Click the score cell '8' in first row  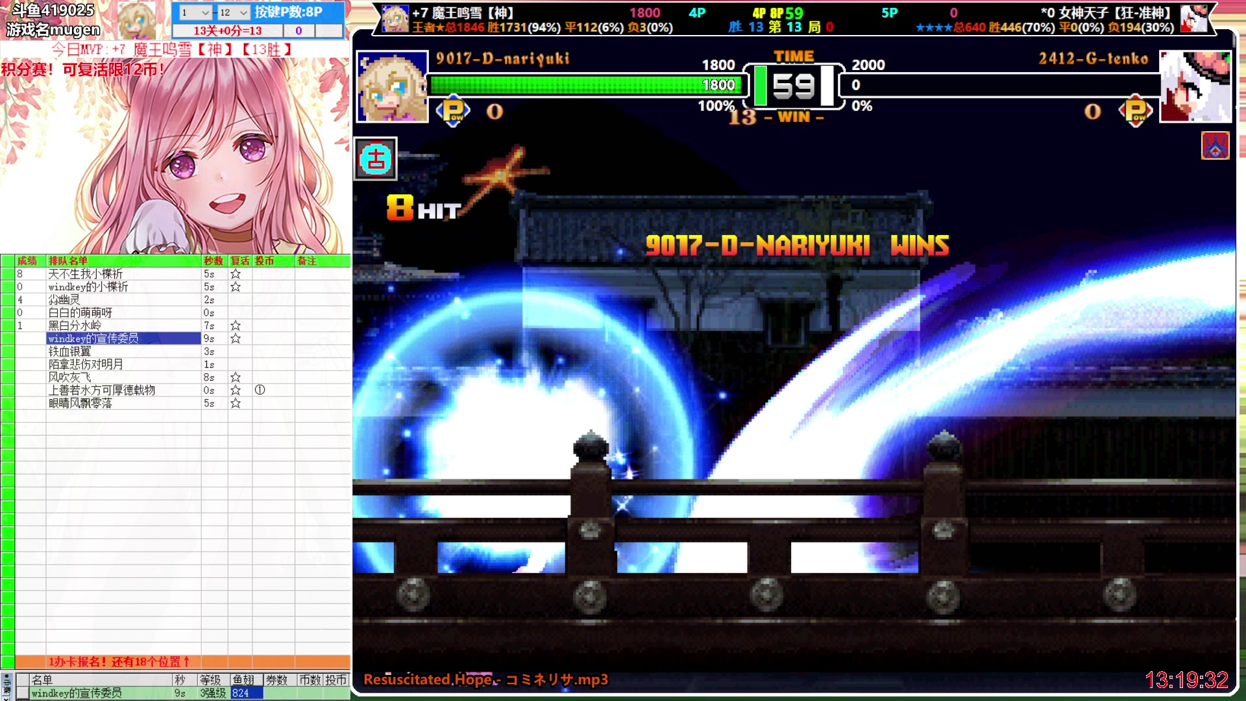pos(30,274)
